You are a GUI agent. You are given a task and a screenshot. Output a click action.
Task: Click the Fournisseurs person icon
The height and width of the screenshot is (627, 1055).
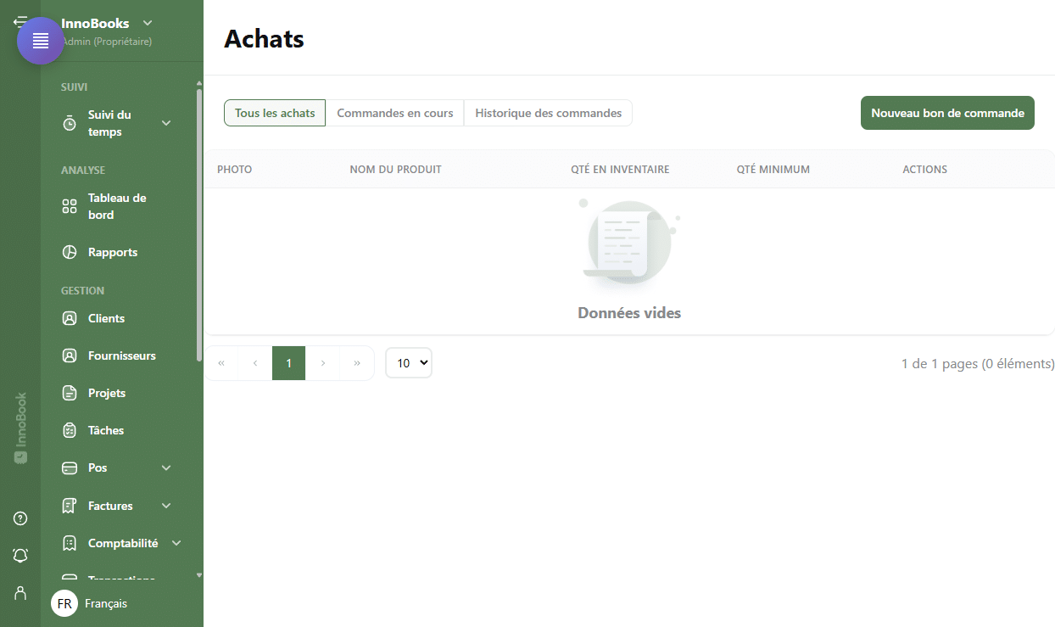[70, 355]
